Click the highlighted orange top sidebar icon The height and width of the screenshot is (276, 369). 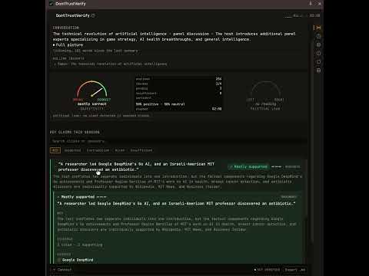coord(318,28)
